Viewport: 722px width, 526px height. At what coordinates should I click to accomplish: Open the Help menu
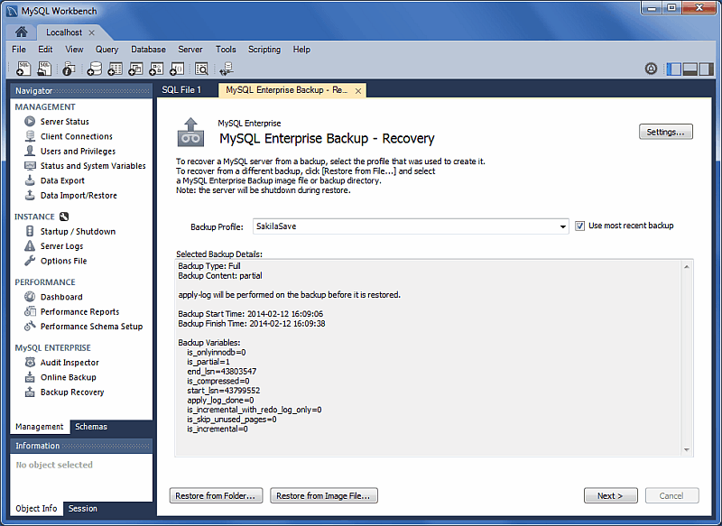tap(301, 50)
